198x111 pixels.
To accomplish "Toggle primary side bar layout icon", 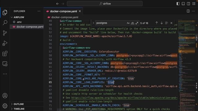I will (x=178, y=4).
